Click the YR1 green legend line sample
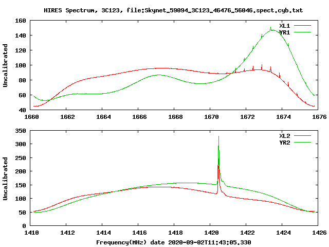The height and width of the screenshot is (247, 329). pyautogui.click(x=302, y=32)
